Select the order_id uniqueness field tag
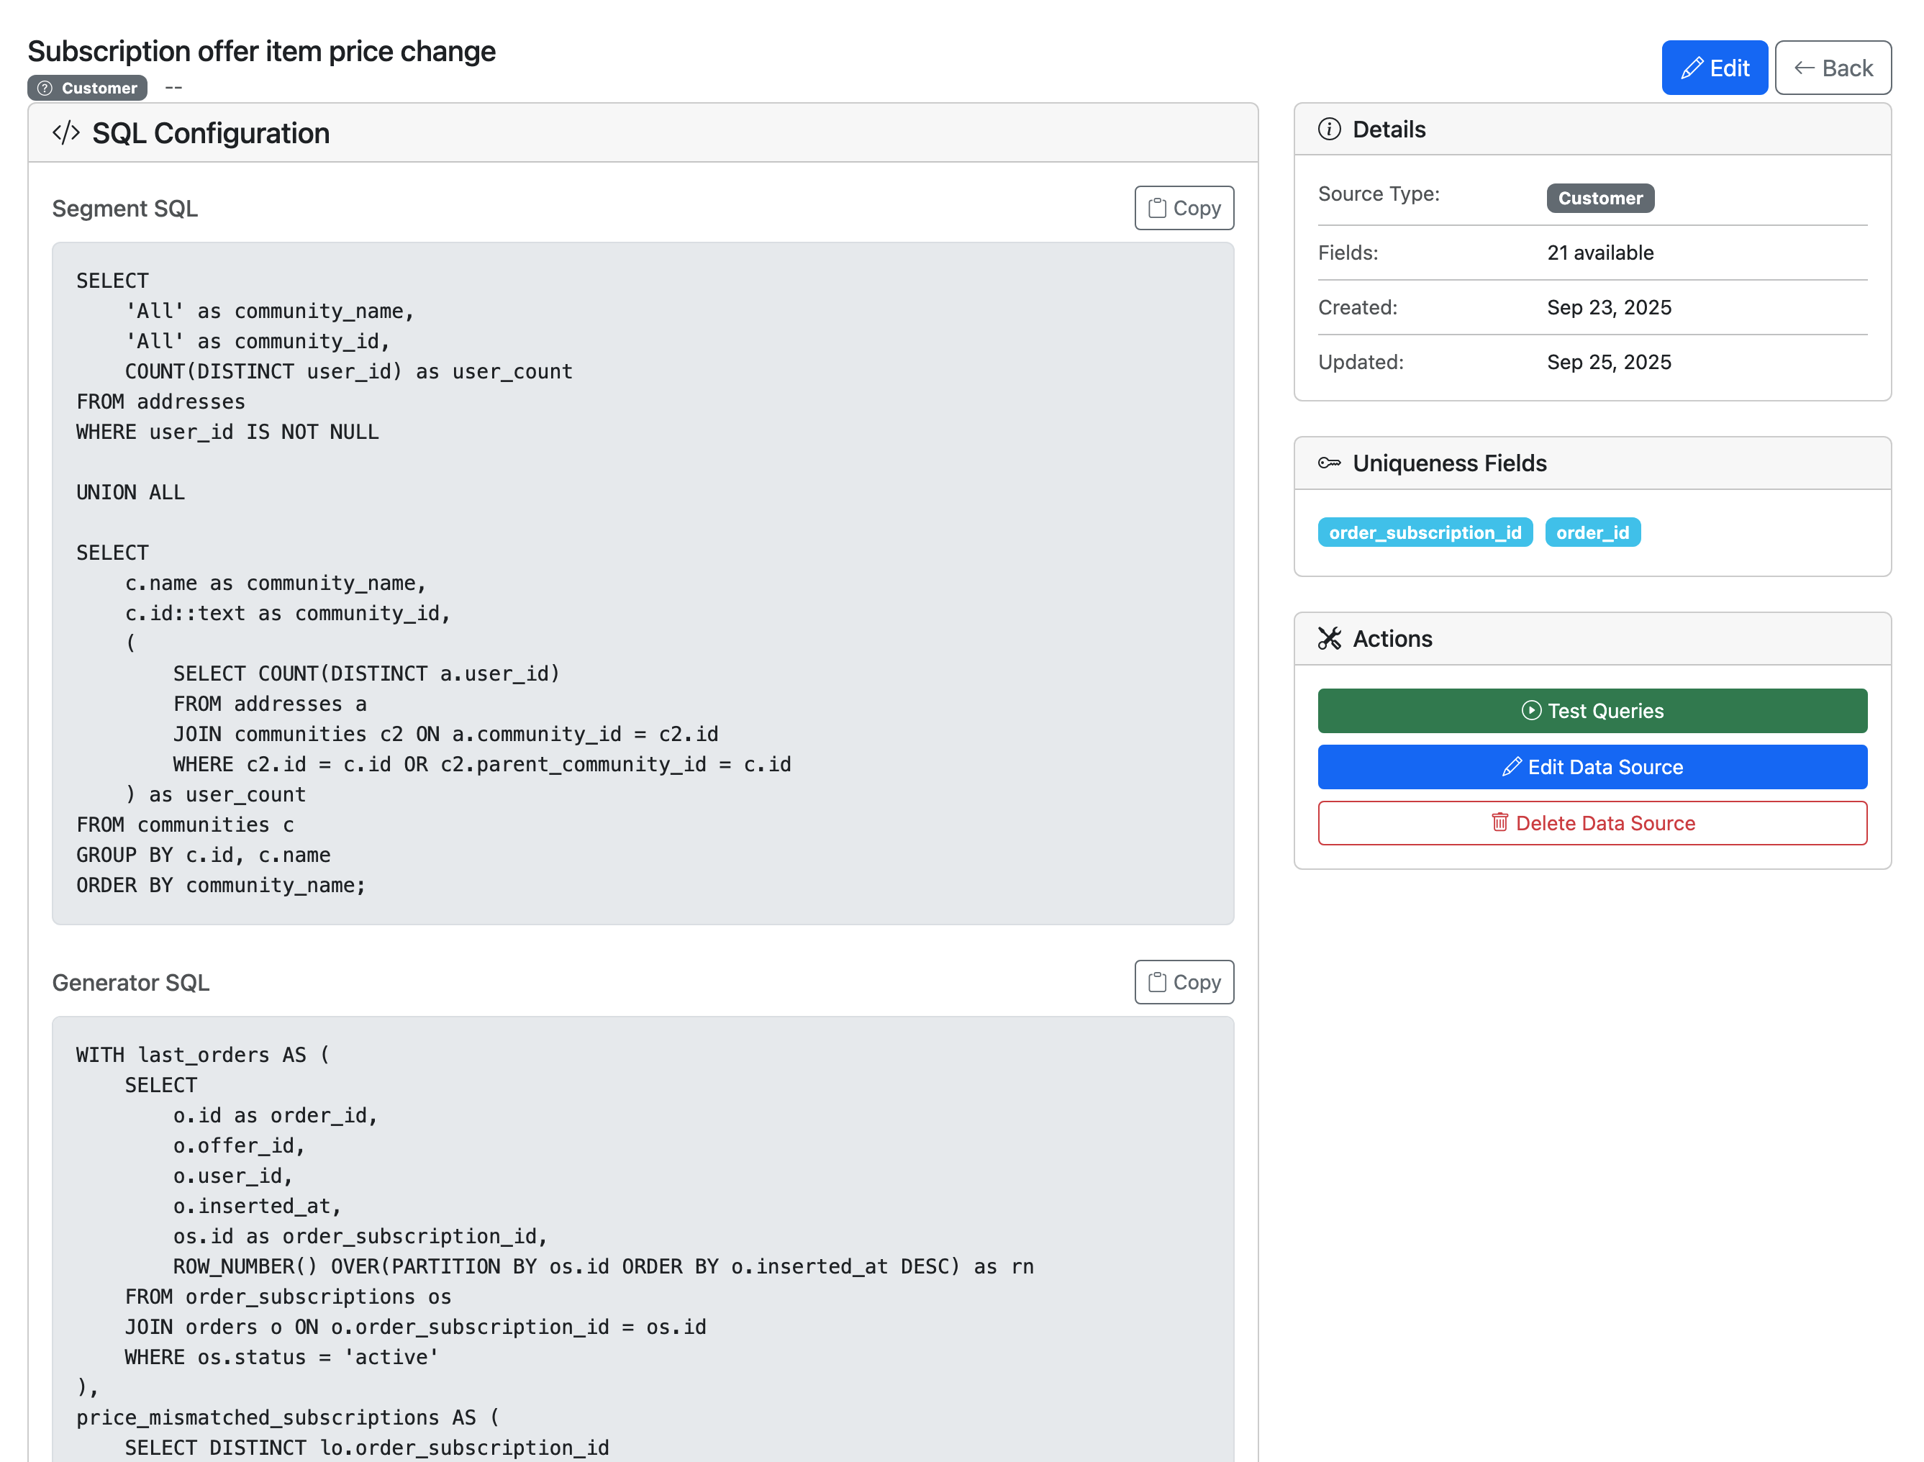The image size is (1924, 1462). point(1592,532)
